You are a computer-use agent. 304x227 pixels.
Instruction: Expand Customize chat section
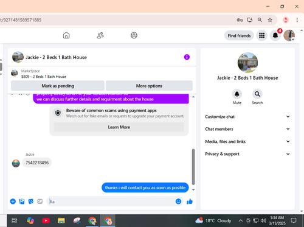pos(247,117)
